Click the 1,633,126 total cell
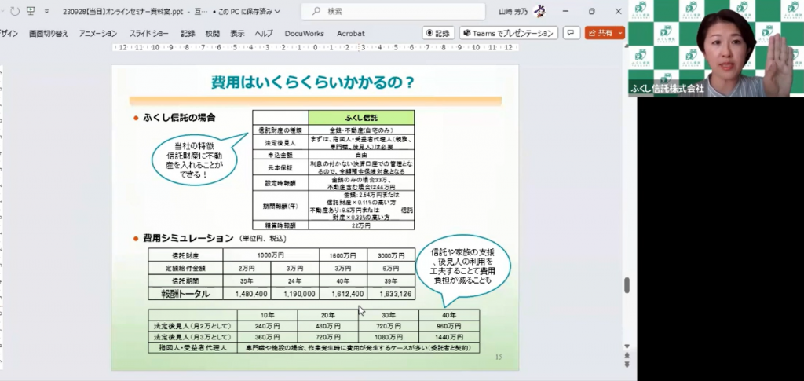 [391, 294]
